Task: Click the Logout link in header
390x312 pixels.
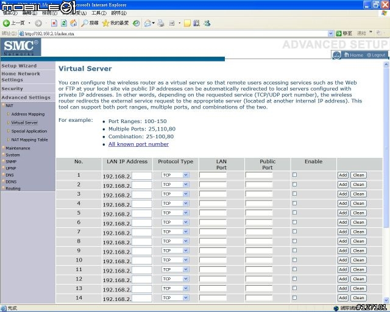Action: [x=377, y=55]
